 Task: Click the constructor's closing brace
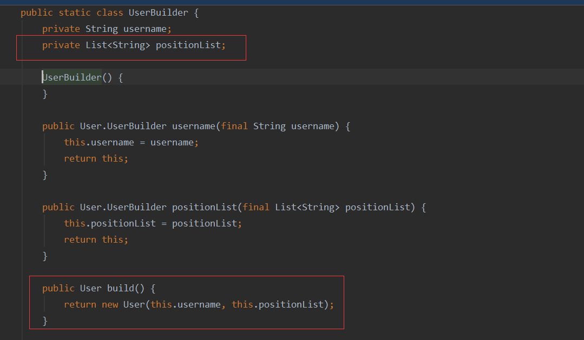tap(45, 94)
